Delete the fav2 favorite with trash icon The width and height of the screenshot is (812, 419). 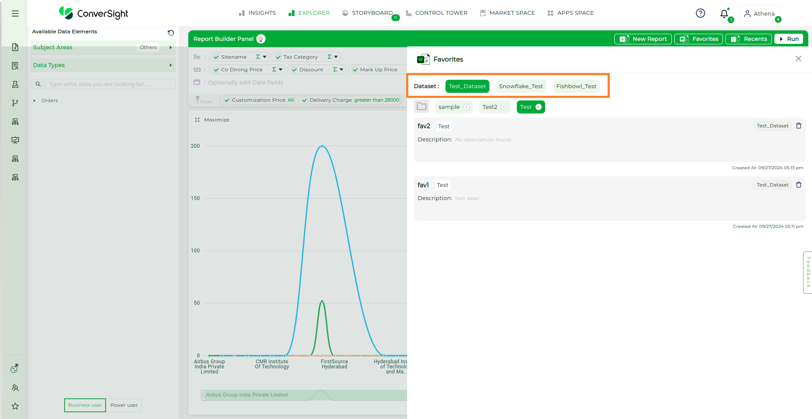(798, 126)
